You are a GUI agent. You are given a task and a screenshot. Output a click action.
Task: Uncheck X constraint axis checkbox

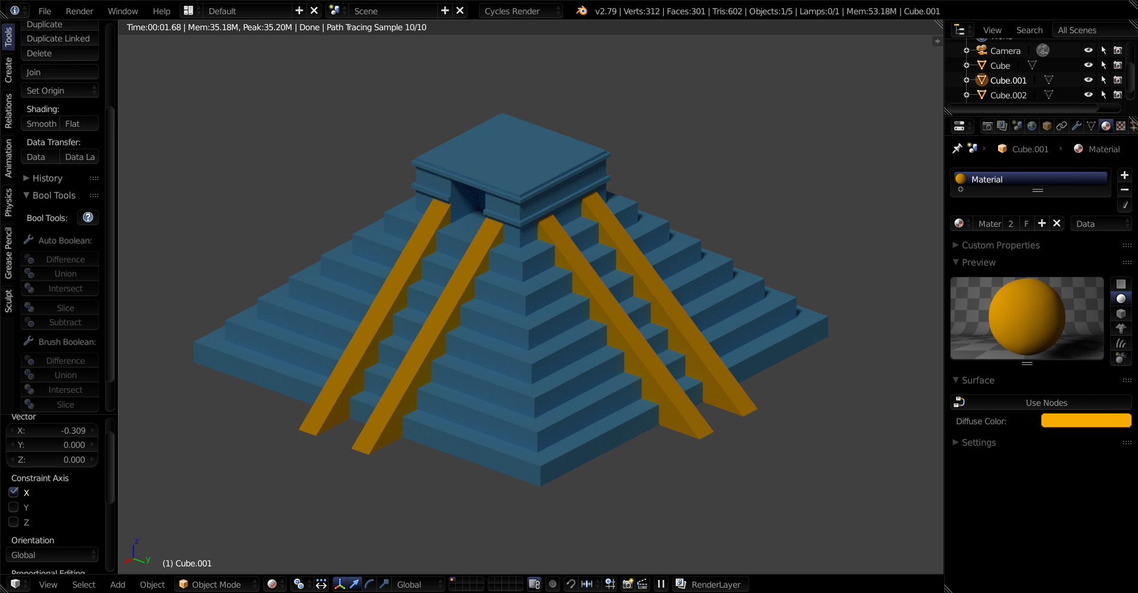pos(14,492)
